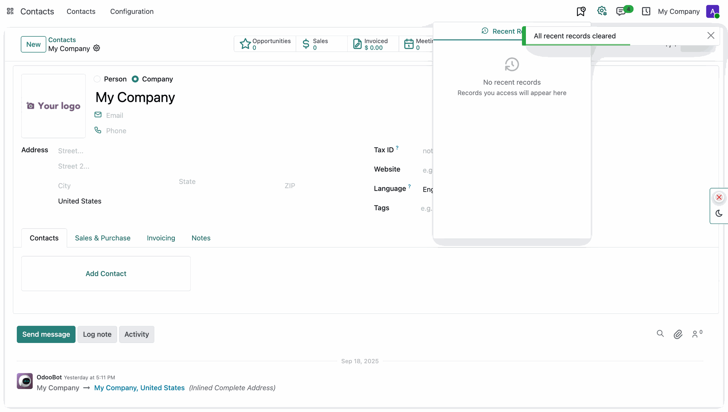Click the OdooBot avatar in the message log

pos(25,381)
